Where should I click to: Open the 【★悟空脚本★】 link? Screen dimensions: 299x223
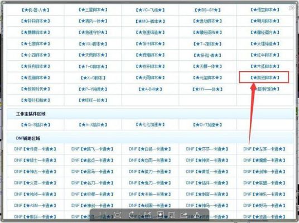(265, 9)
